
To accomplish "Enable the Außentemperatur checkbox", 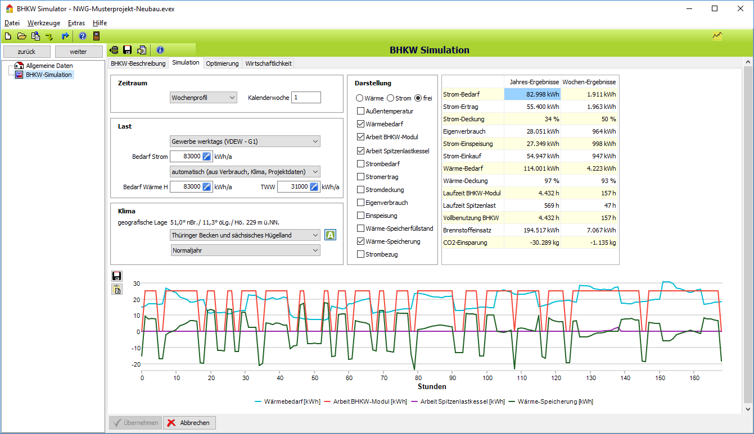I will click(x=360, y=111).
